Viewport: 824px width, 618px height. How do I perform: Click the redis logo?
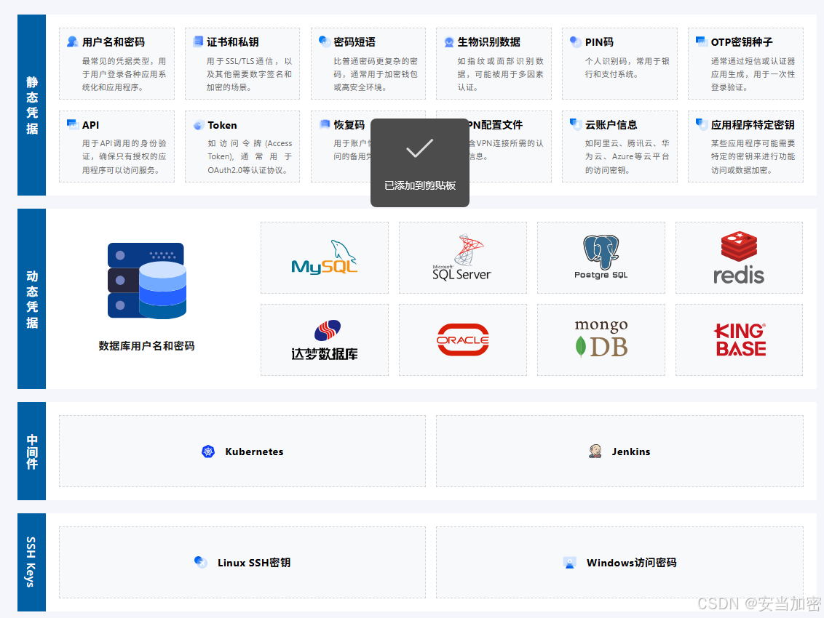tap(739, 257)
